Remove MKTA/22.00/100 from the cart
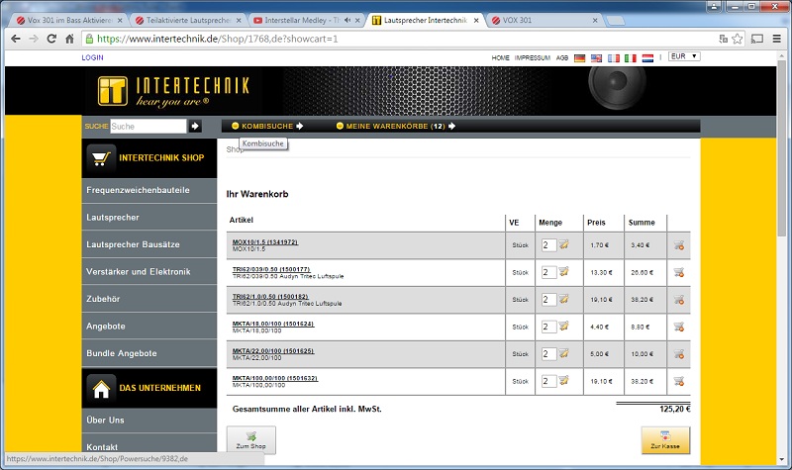Viewport: 792px width, 470px height. tap(679, 354)
